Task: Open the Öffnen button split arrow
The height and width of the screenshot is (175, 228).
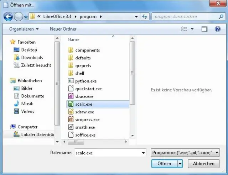Action: (x=180, y=164)
